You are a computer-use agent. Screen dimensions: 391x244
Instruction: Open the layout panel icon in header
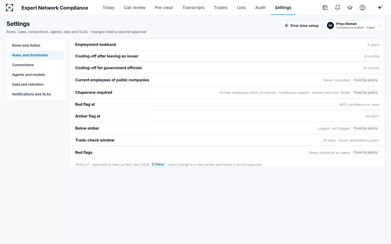tap(325, 8)
